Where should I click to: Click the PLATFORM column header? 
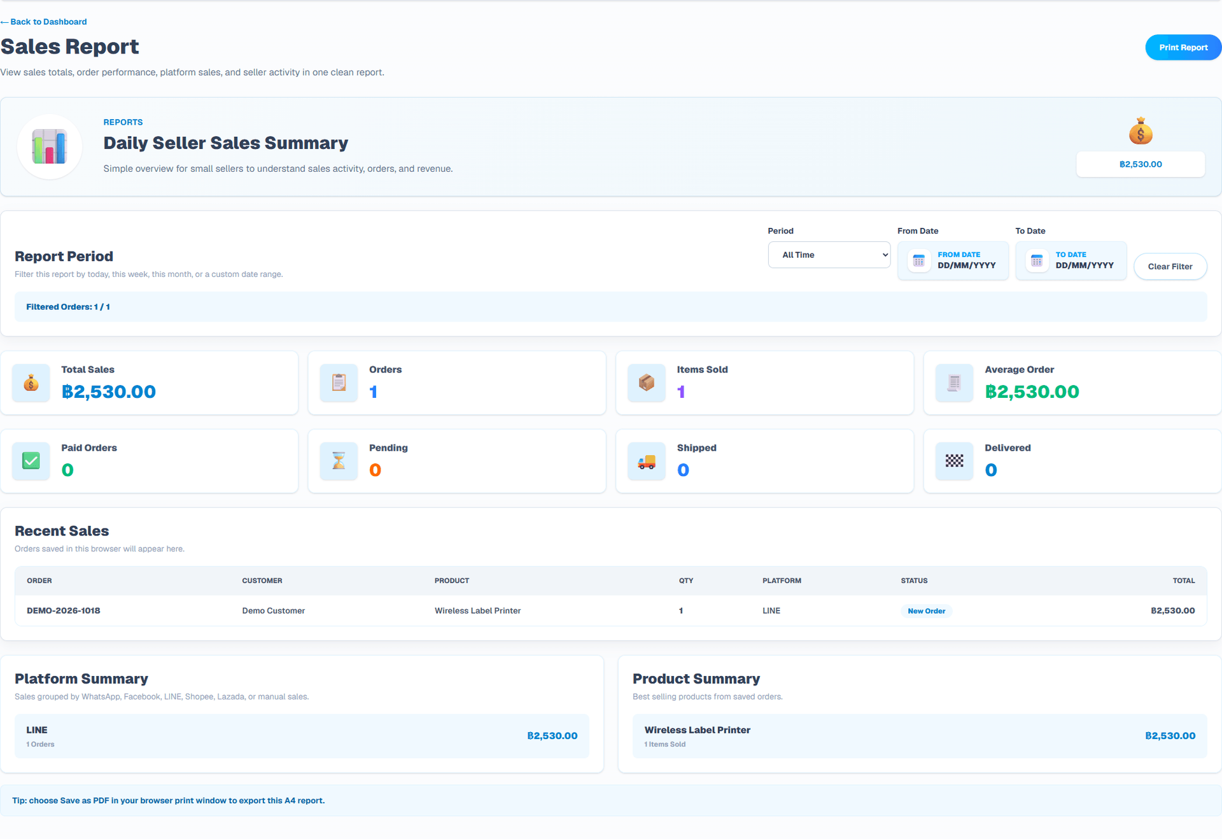click(782, 581)
